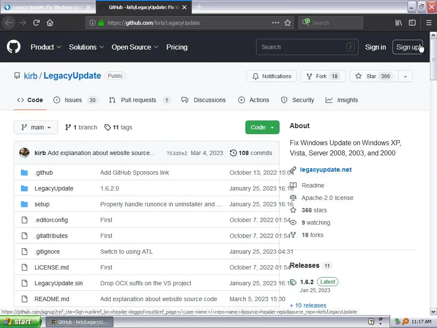The height and width of the screenshot is (328, 437).
Task: Go to Firefox home page icon
Action: [x=50, y=23]
